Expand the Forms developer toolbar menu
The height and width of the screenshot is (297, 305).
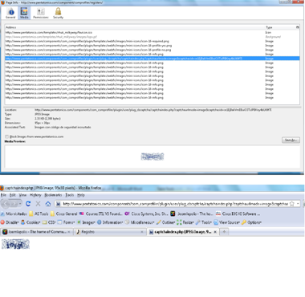66,222
